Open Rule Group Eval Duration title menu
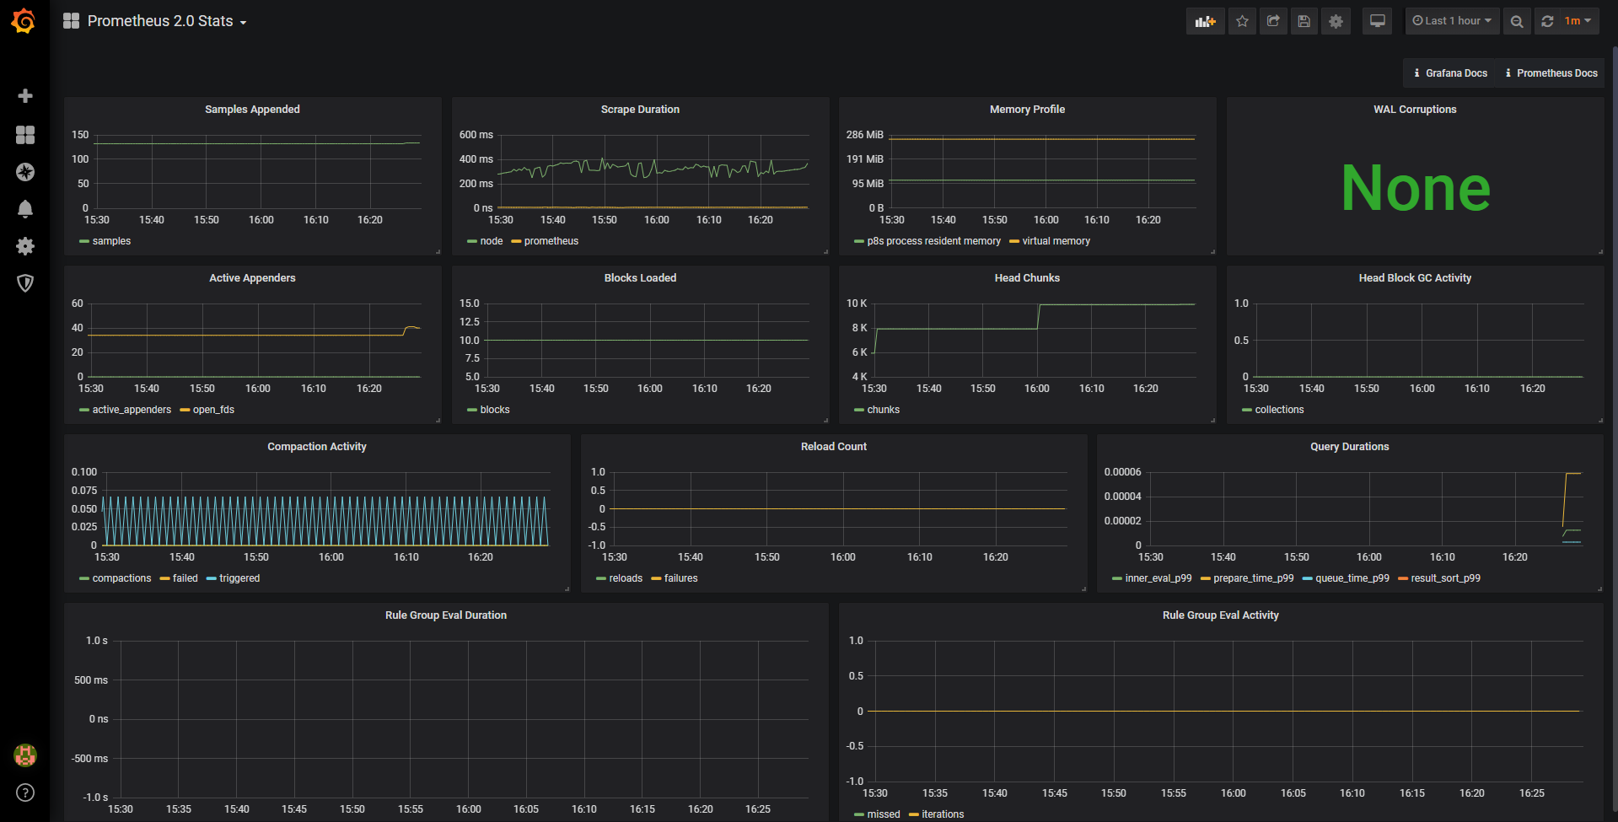The image size is (1618, 822). (446, 615)
